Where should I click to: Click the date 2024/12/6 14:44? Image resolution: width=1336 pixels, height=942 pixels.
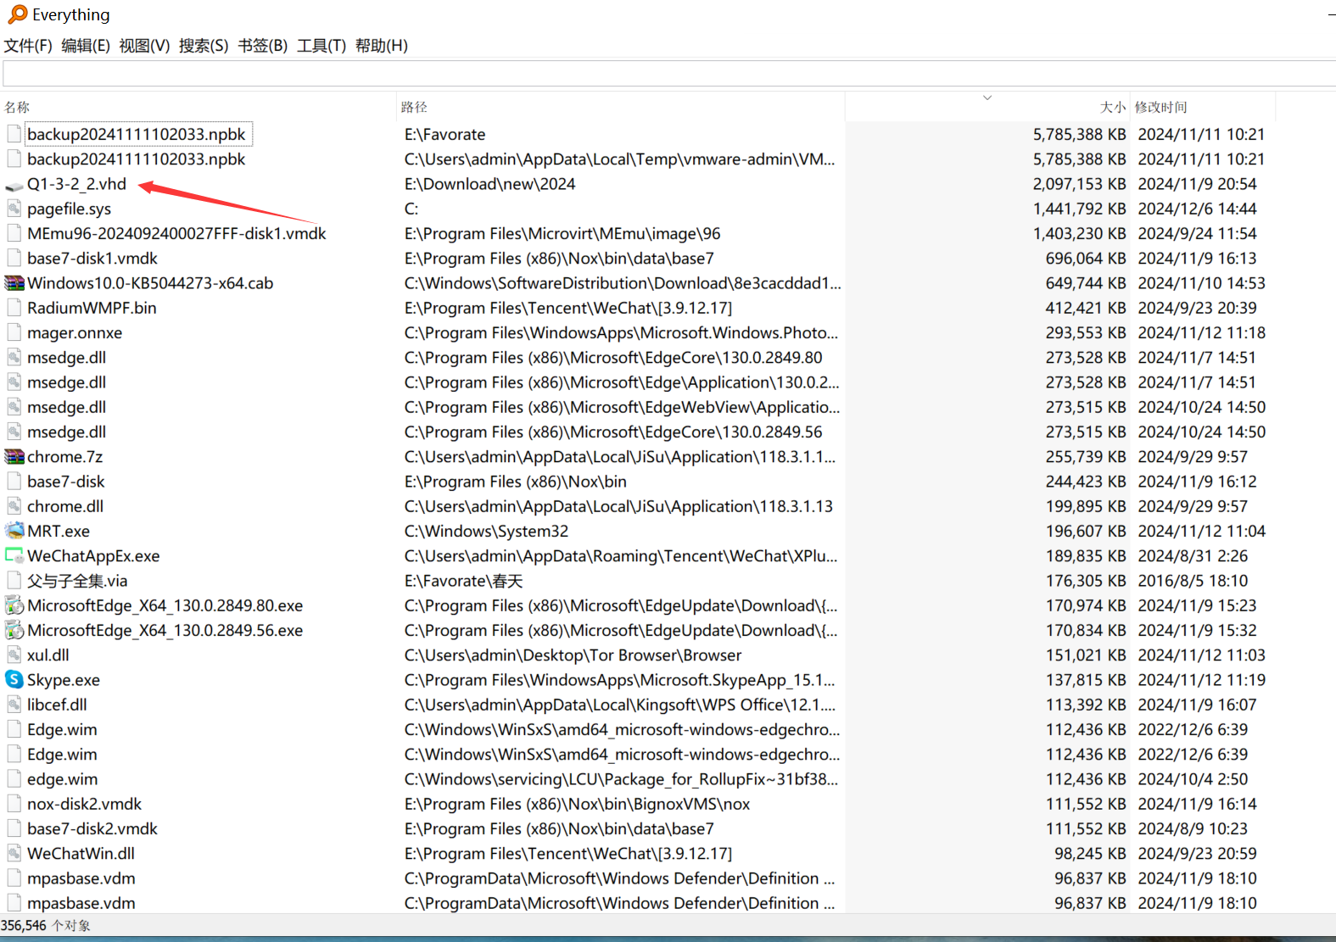pyautogui.click(x=1197, y=209)
